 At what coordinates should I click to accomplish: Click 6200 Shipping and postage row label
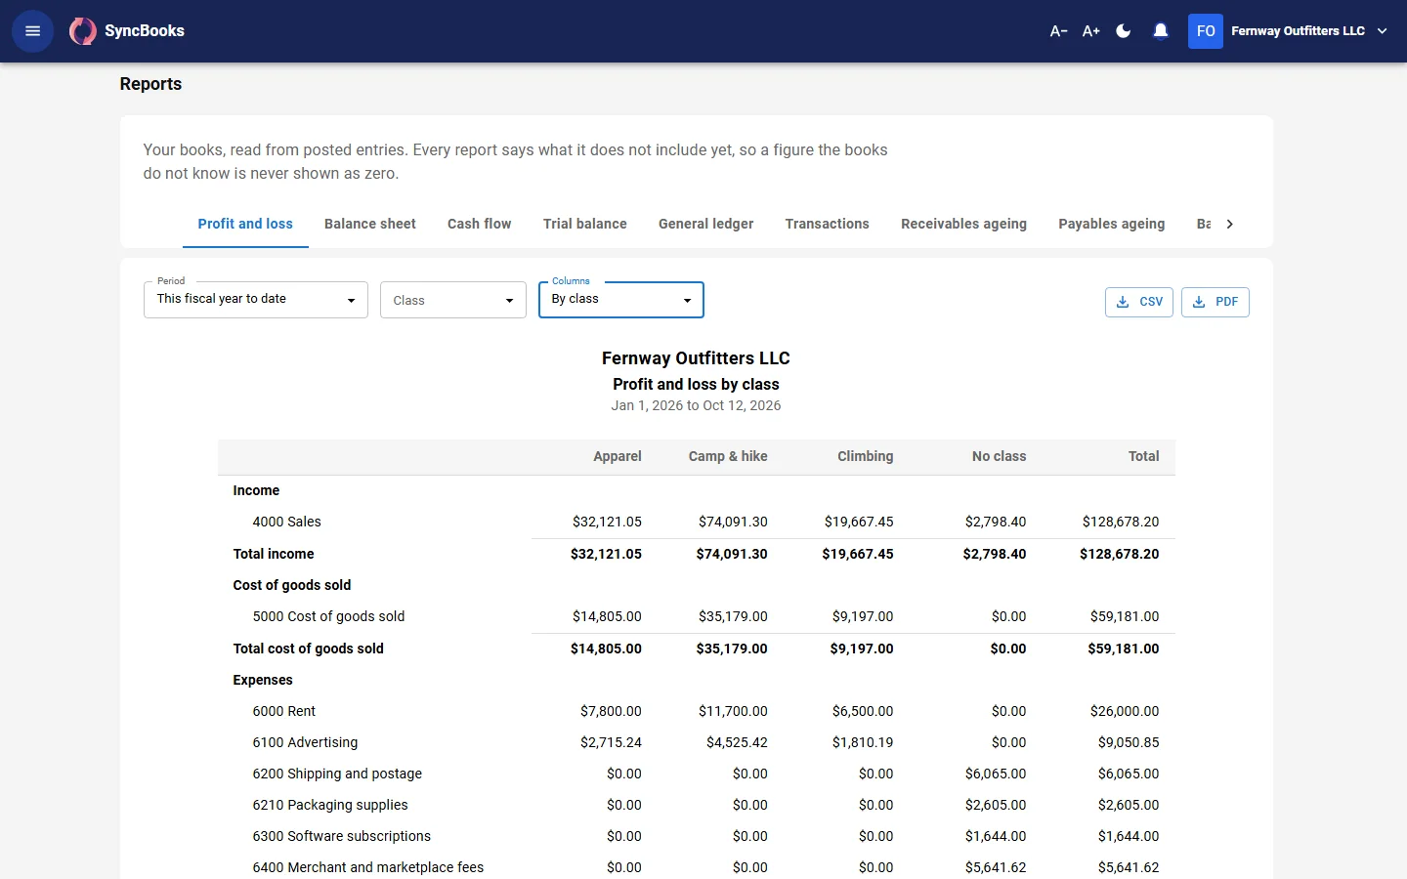pos(337,774)
